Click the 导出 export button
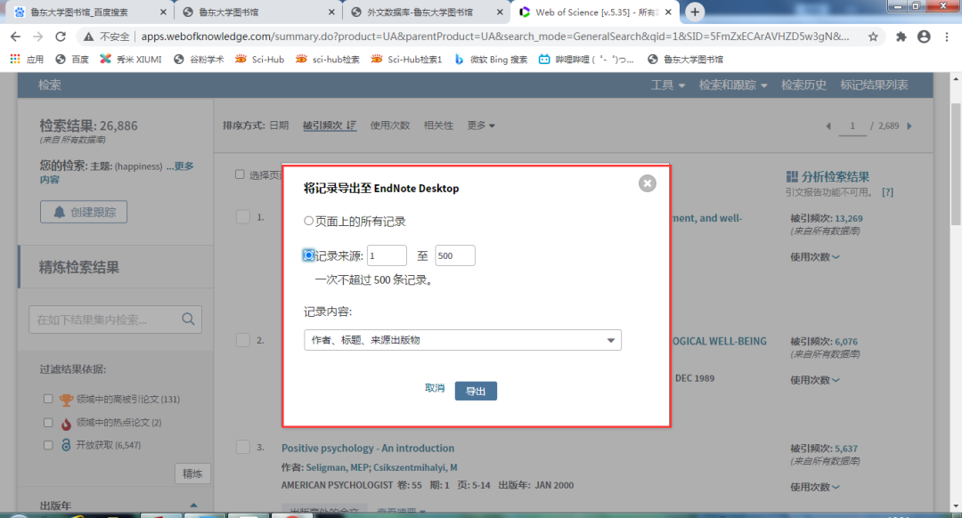Viewport: 962px width, 518px height. click(476, 391)
